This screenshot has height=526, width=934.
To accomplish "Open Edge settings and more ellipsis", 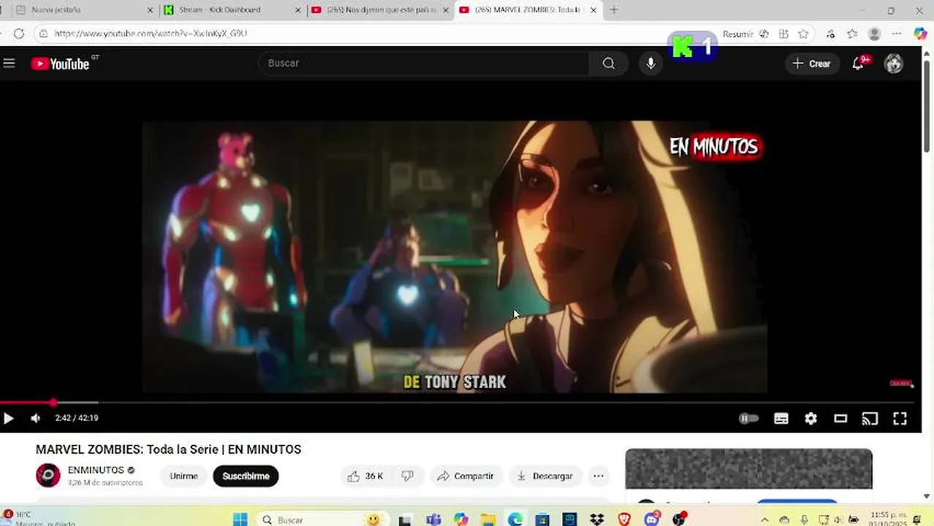I will [897, 34].
